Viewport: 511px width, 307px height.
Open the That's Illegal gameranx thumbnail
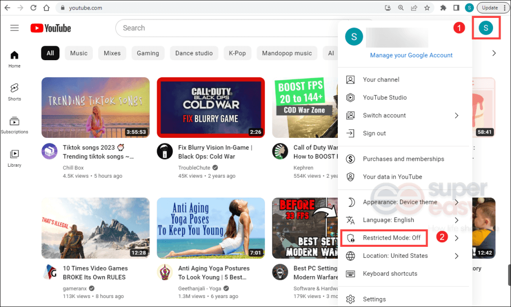click(95, 228)
